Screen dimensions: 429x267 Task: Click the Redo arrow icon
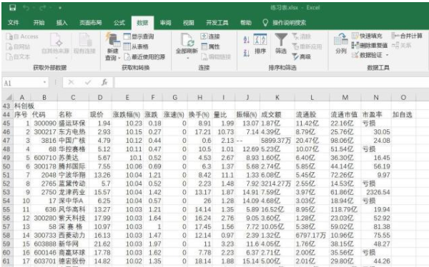[42, 8]
